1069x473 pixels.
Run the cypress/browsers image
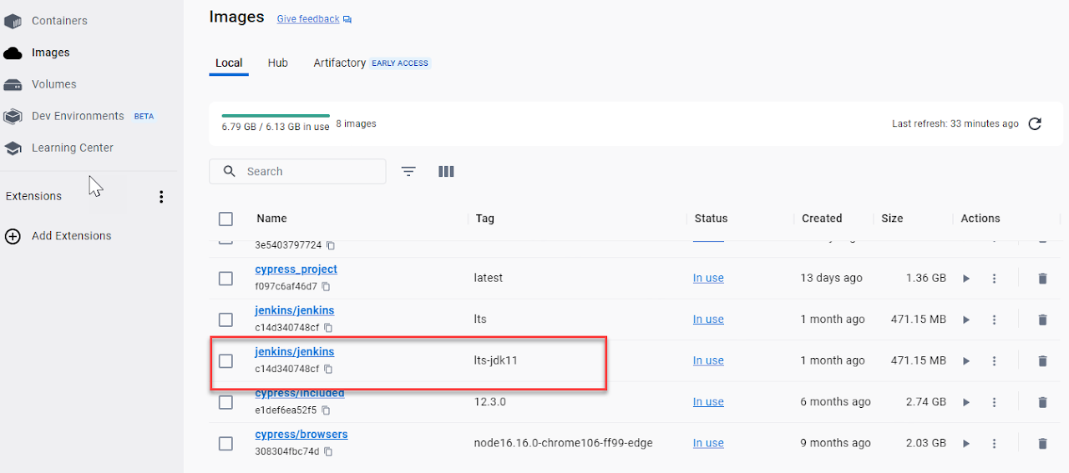(x=966, y=444)
